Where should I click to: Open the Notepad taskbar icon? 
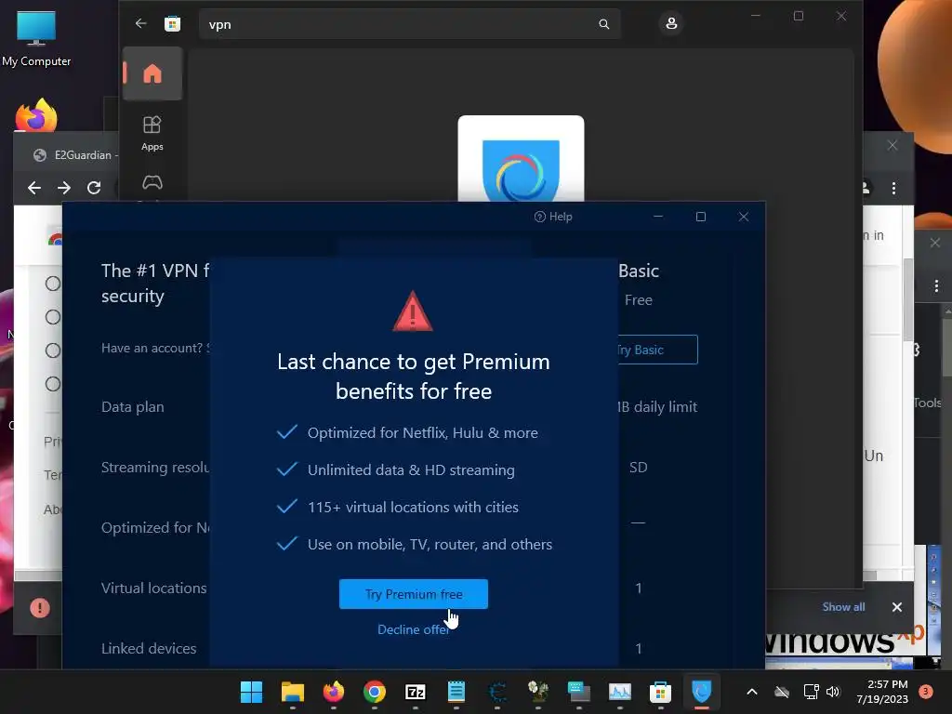[x=456, y=692]
